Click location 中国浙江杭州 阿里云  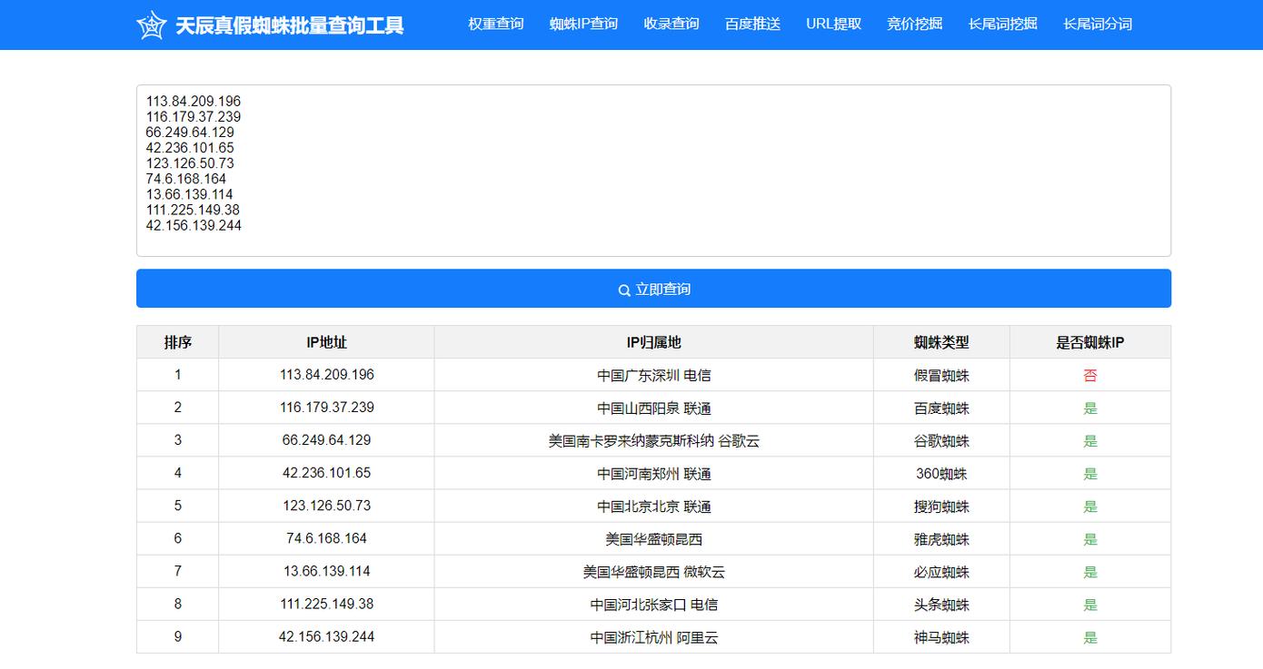(x=654, y=636)
